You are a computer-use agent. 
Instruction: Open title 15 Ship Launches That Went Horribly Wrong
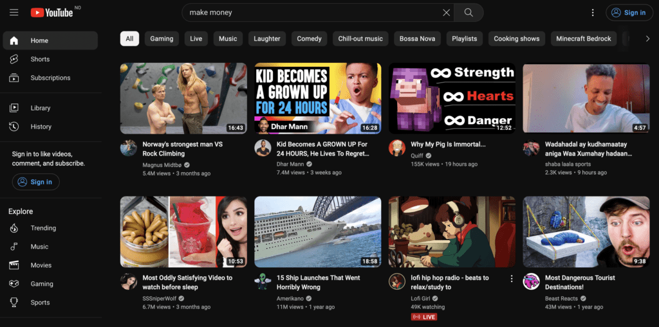click(318, 283)
